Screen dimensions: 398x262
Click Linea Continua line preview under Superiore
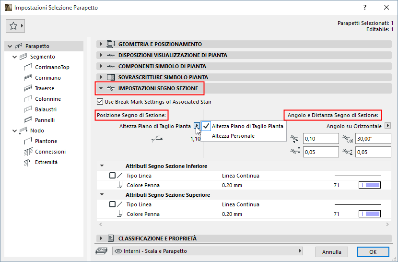point(358,204)
